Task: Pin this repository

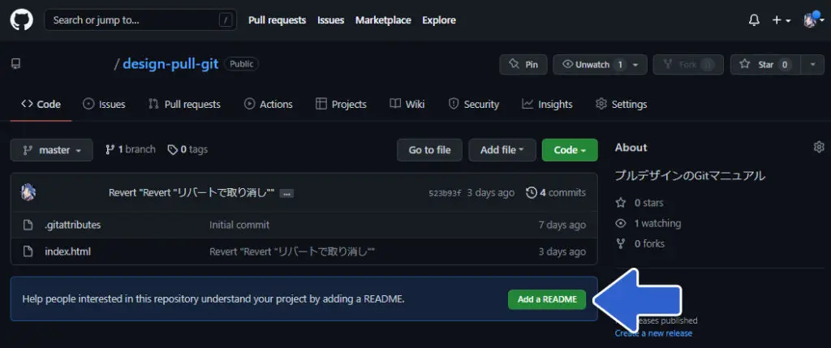Action: (x=523, y=65)
